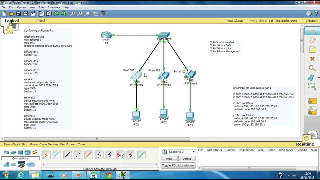Pick the Console cable connection icon

click(57, 155)
